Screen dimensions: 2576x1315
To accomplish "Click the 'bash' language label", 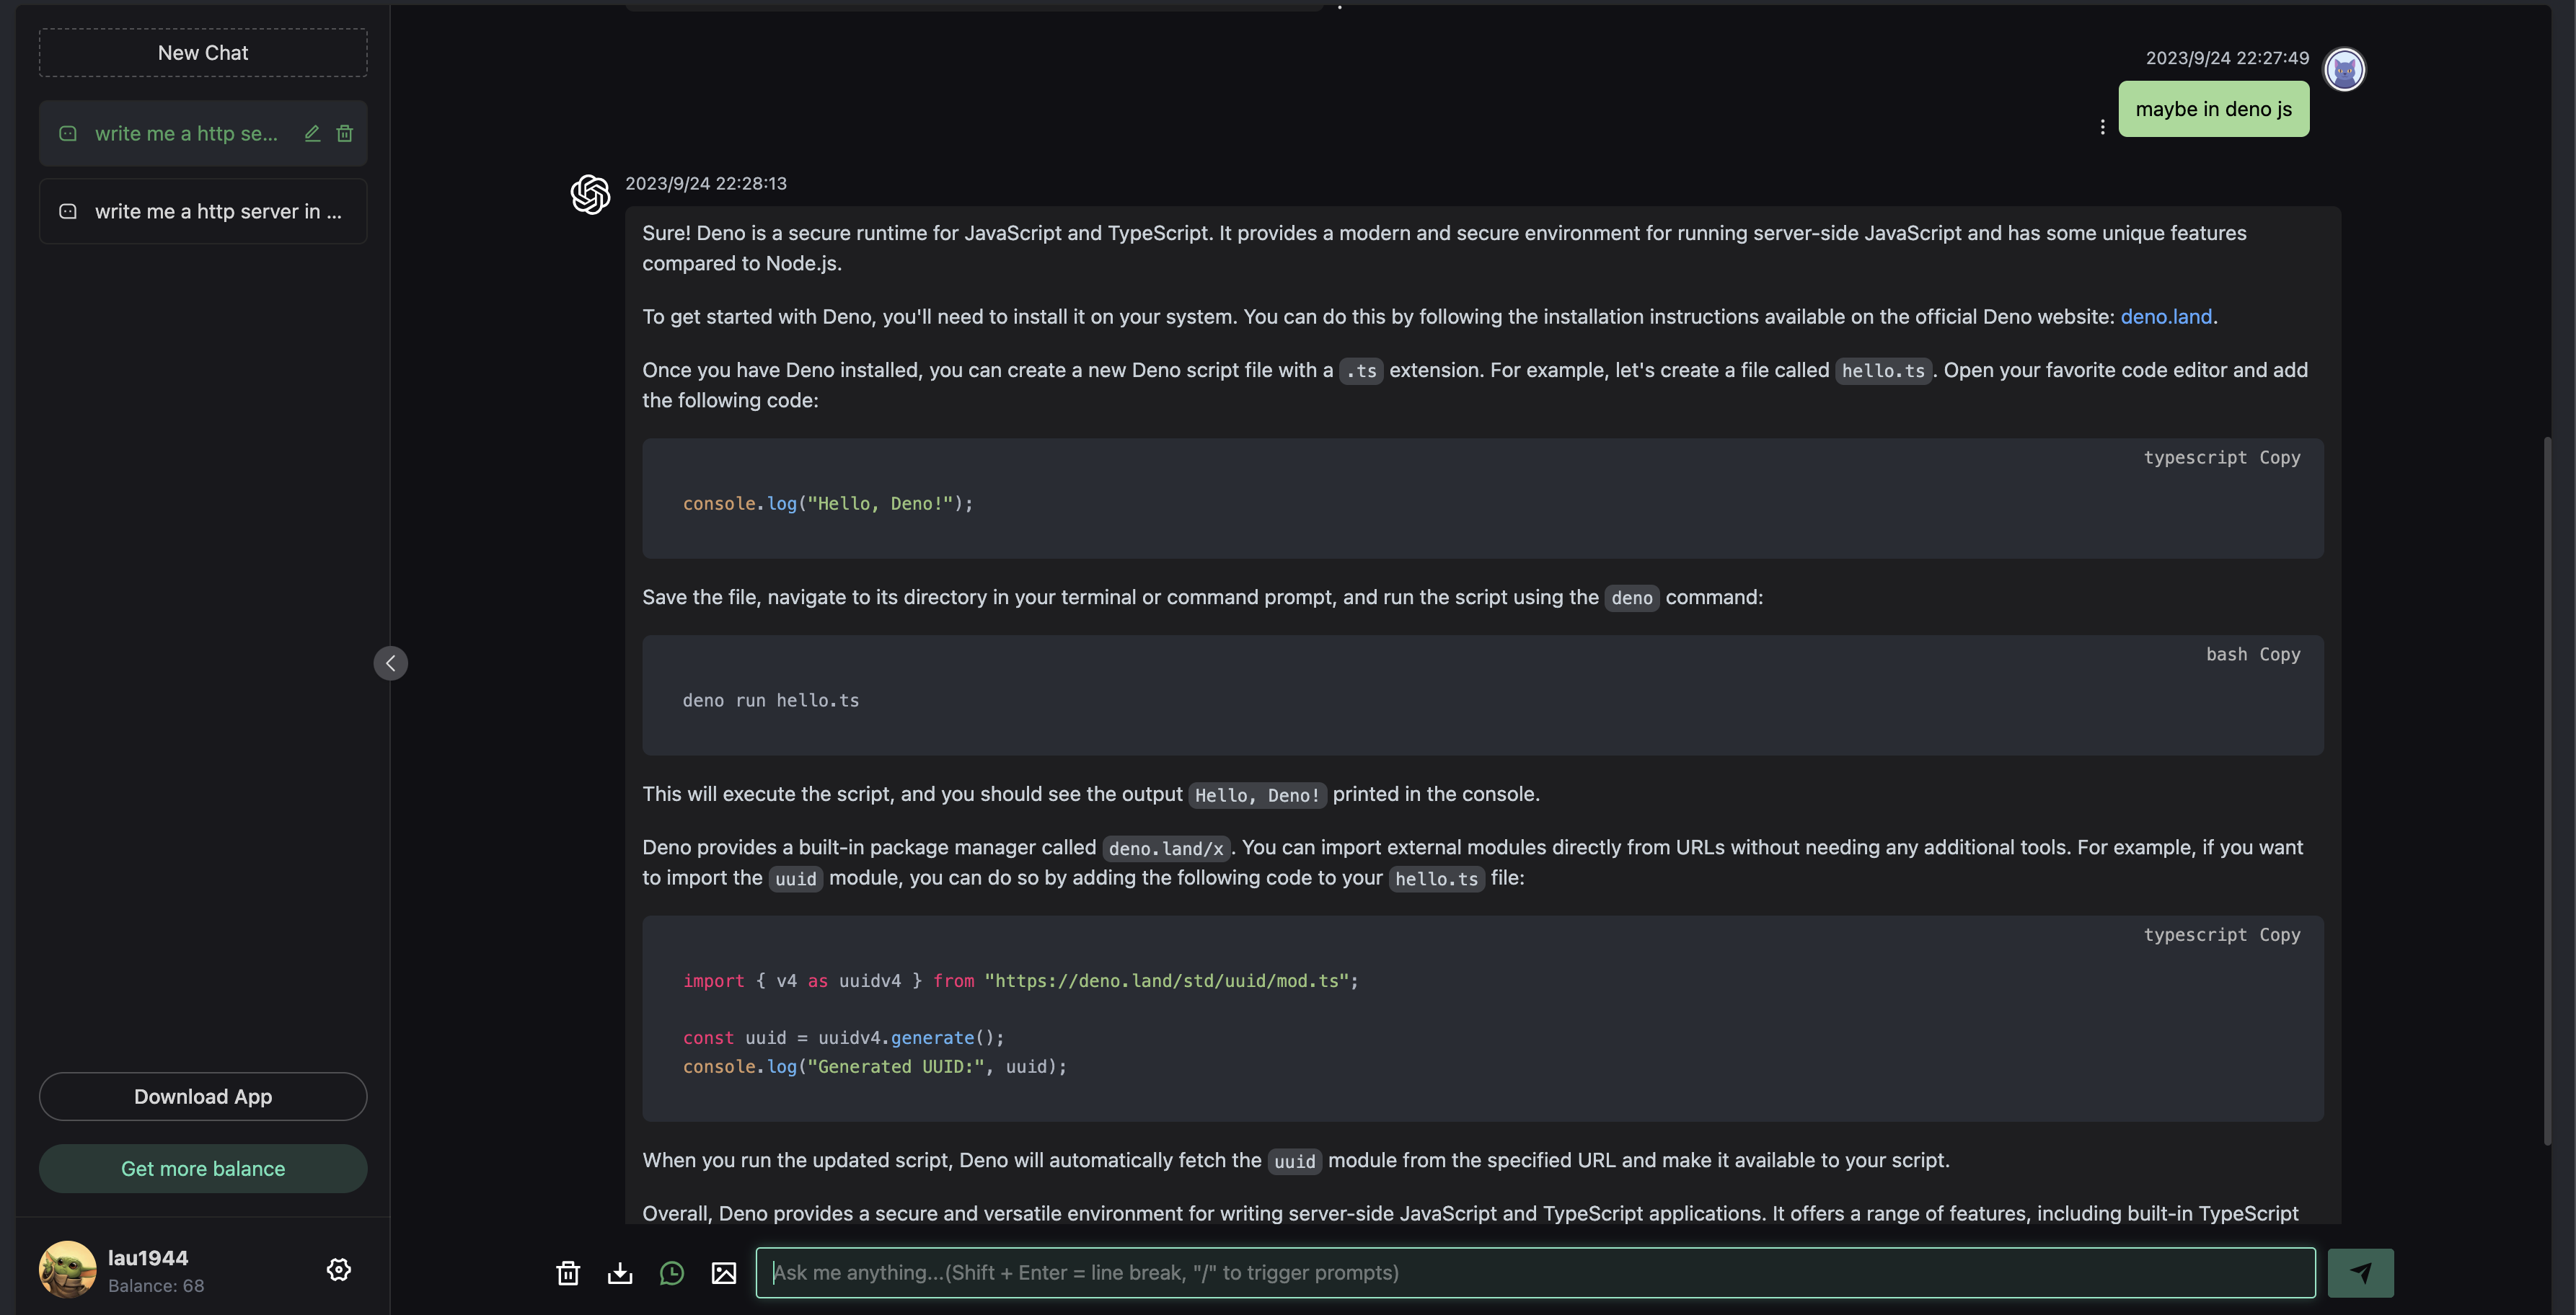I will point(2226,655).
